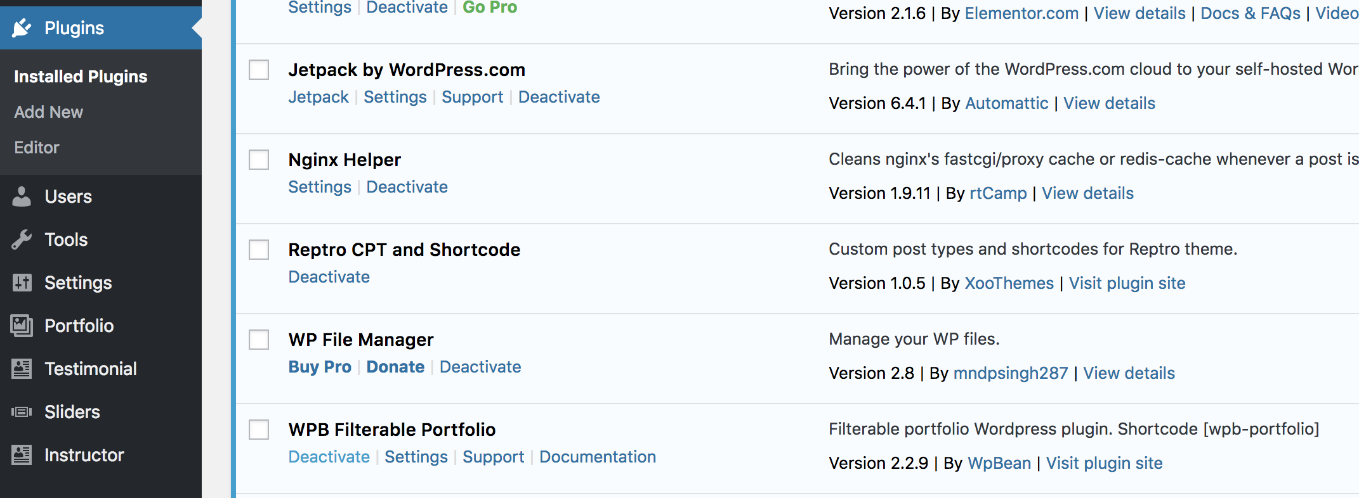The height and width of the screenshot is (498, 1359).
Task: Deactivate Reptro CPT and Shortcode
Action: click(x=329, y=277)
